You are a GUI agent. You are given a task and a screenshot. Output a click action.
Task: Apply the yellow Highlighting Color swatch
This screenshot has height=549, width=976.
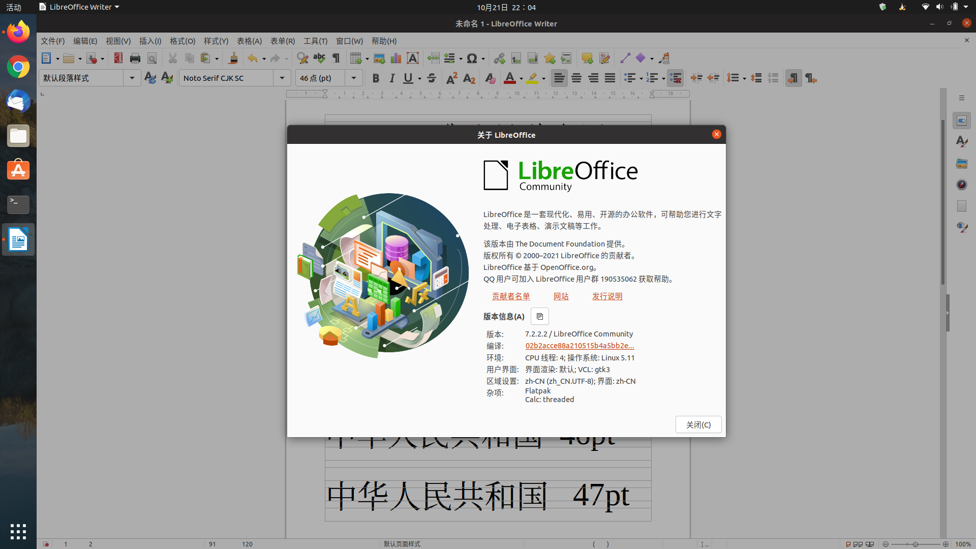tap(532, 78)
